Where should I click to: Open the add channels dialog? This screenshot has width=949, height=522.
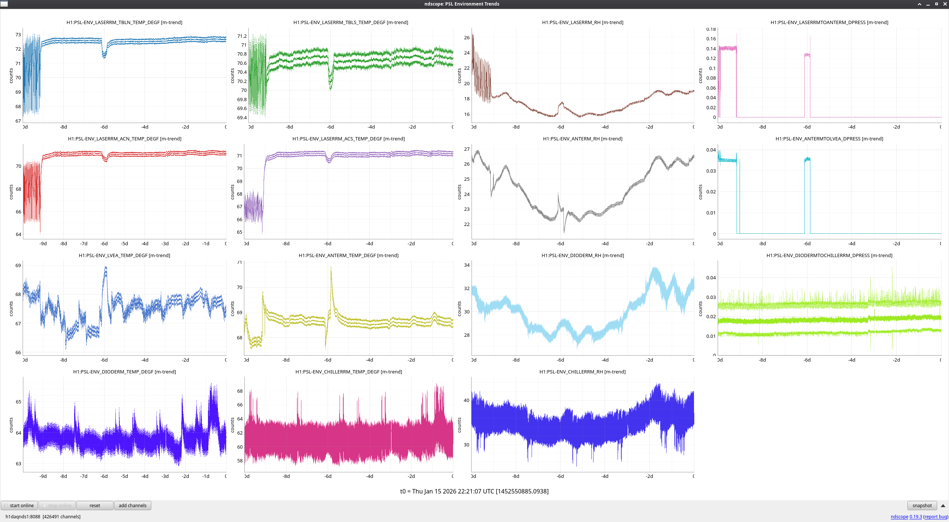(132, 505)
